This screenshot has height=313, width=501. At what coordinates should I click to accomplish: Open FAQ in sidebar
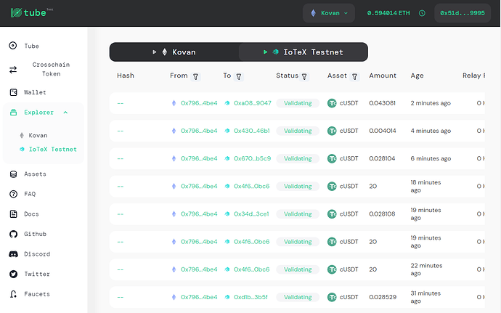click(x=30, y=194)
